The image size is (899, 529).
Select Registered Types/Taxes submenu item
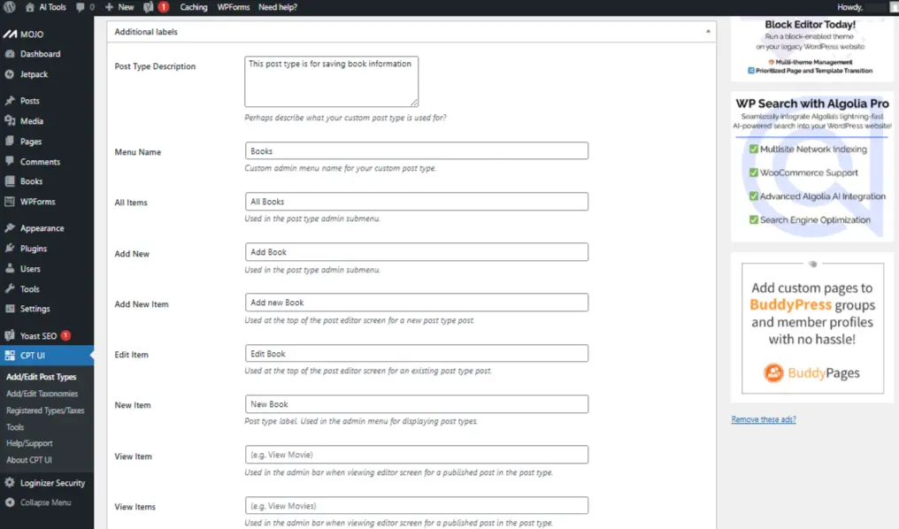(x=45, y=410)
